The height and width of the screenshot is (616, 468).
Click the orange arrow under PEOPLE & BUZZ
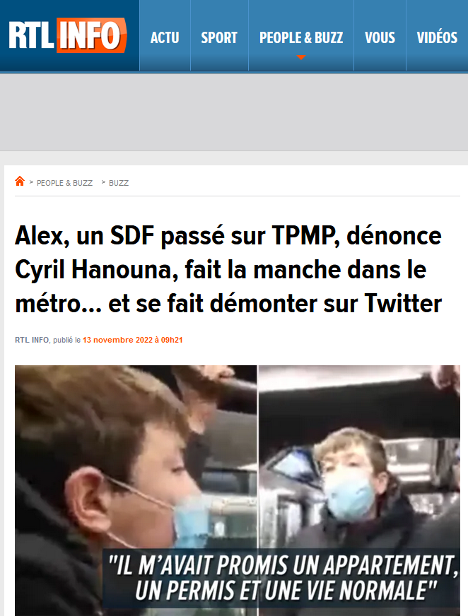pyautogui.click(x=301, y=57)
